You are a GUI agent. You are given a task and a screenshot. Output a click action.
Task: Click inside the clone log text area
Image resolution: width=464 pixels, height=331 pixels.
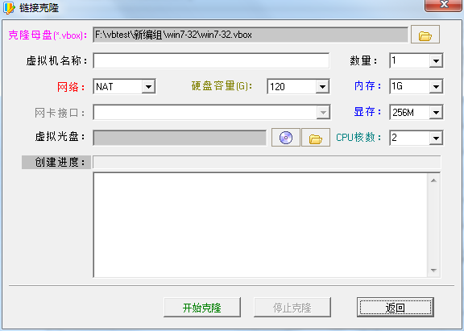pos(260,225)
